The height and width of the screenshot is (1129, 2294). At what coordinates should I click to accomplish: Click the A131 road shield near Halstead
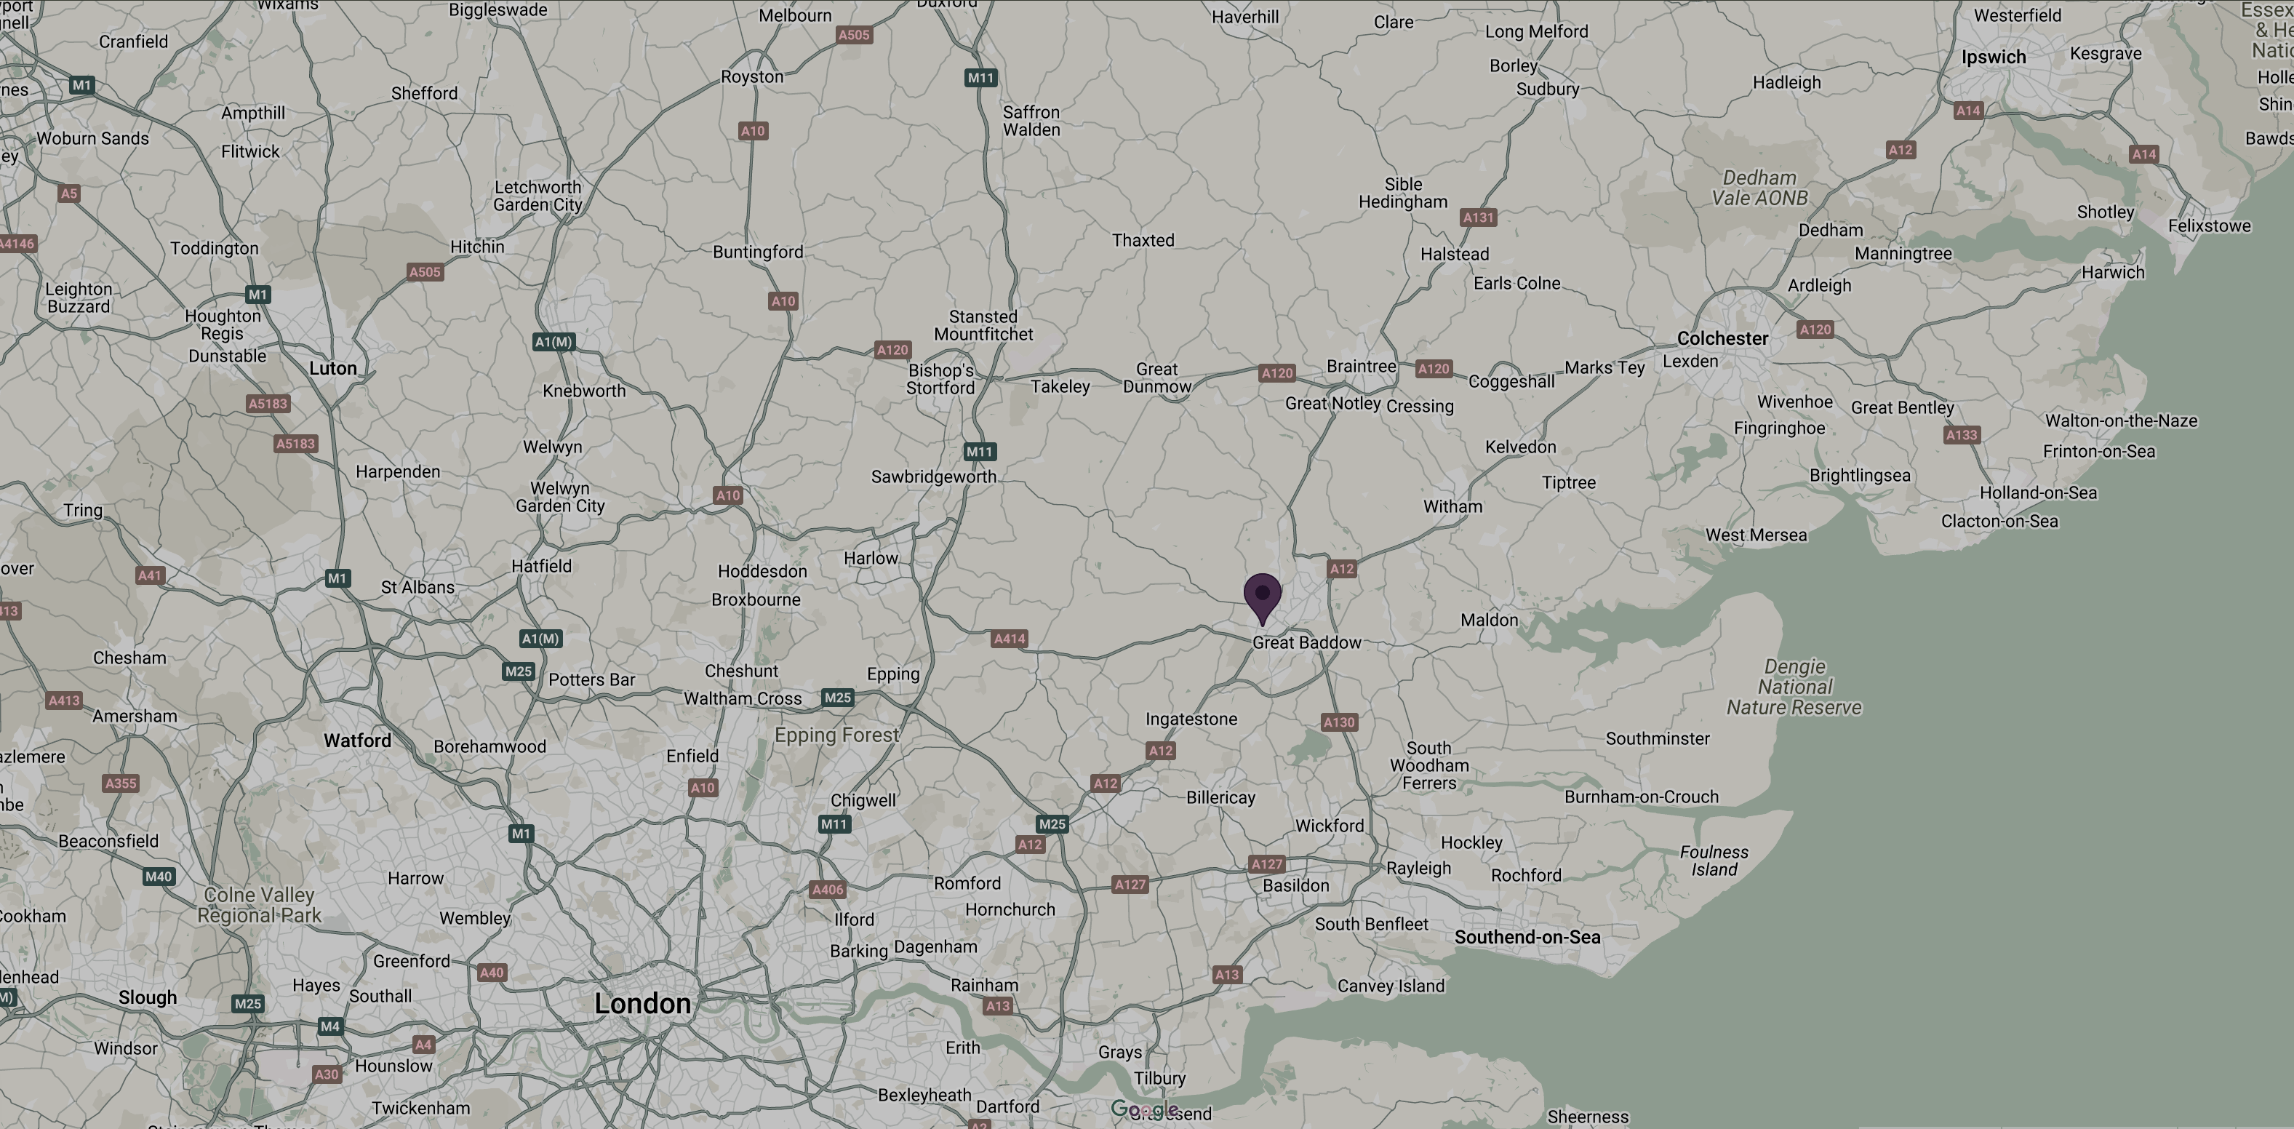(x=1478, y=218)
